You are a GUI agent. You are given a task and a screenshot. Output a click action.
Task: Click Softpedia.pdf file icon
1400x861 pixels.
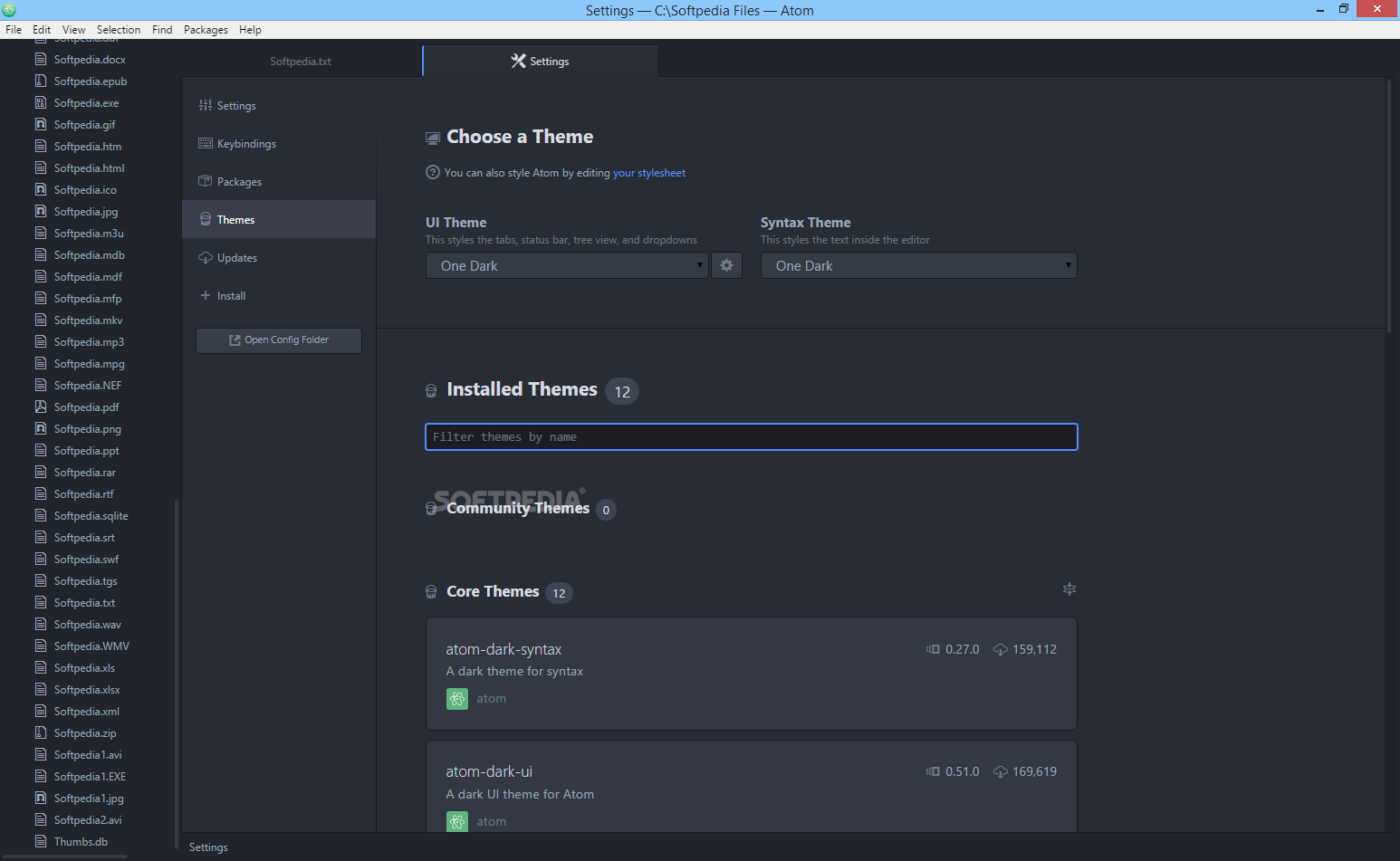coord(41,407)
